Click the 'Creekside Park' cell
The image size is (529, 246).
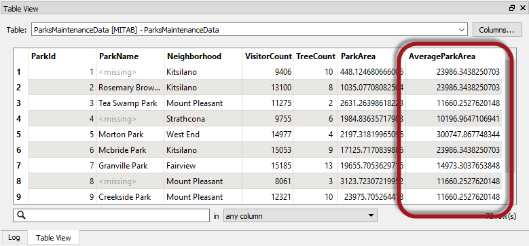[130, 197]
